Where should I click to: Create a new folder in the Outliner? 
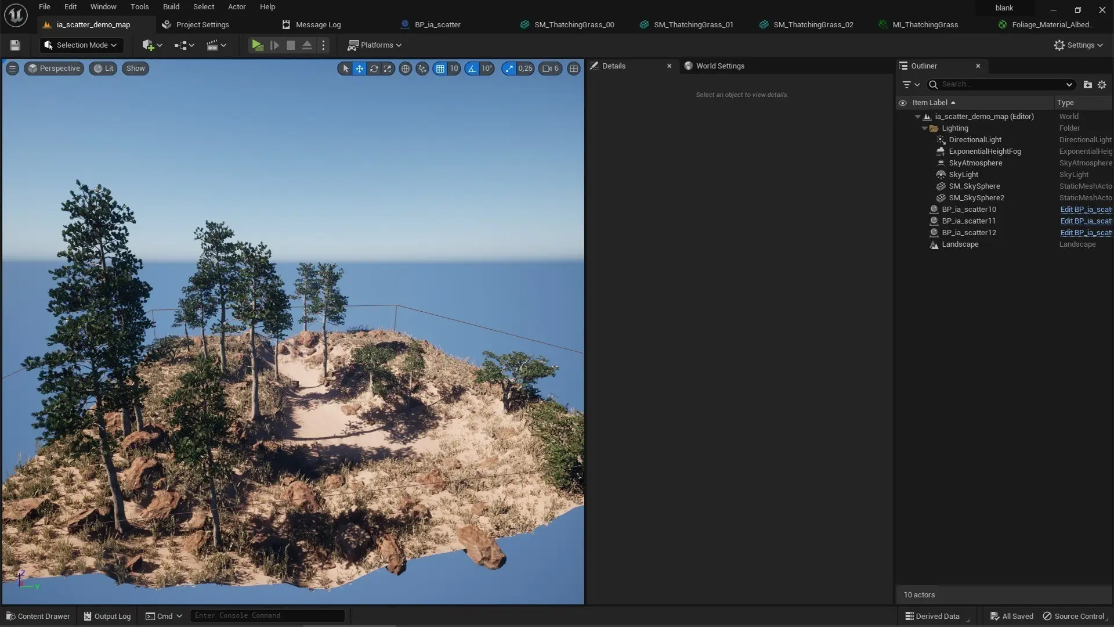[x=1087, y=85]
